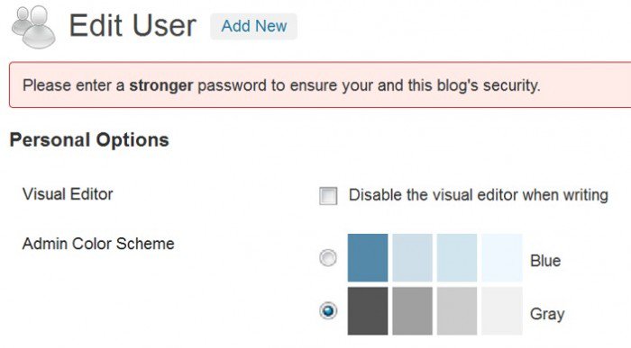Enable Disable the visual editor checkbox
Viewport: 631px width, 348px height.
point(328,196)
